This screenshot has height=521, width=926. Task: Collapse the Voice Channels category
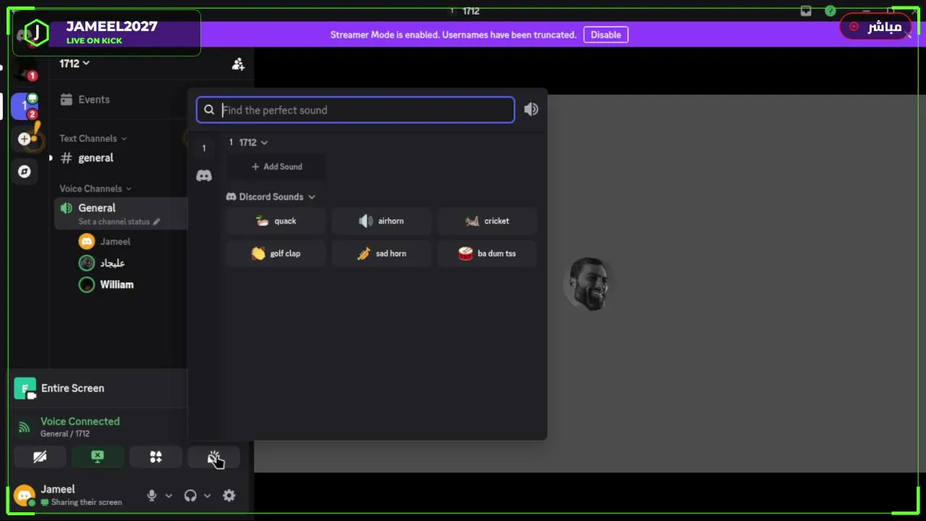point(95,189)
